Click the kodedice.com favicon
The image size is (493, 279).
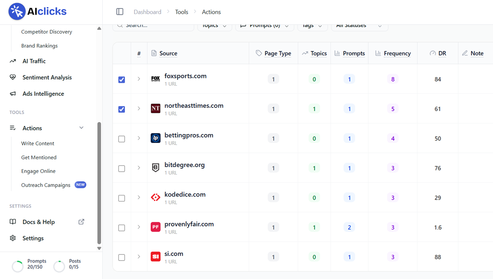pyautogui.click(x=156, y=197)
